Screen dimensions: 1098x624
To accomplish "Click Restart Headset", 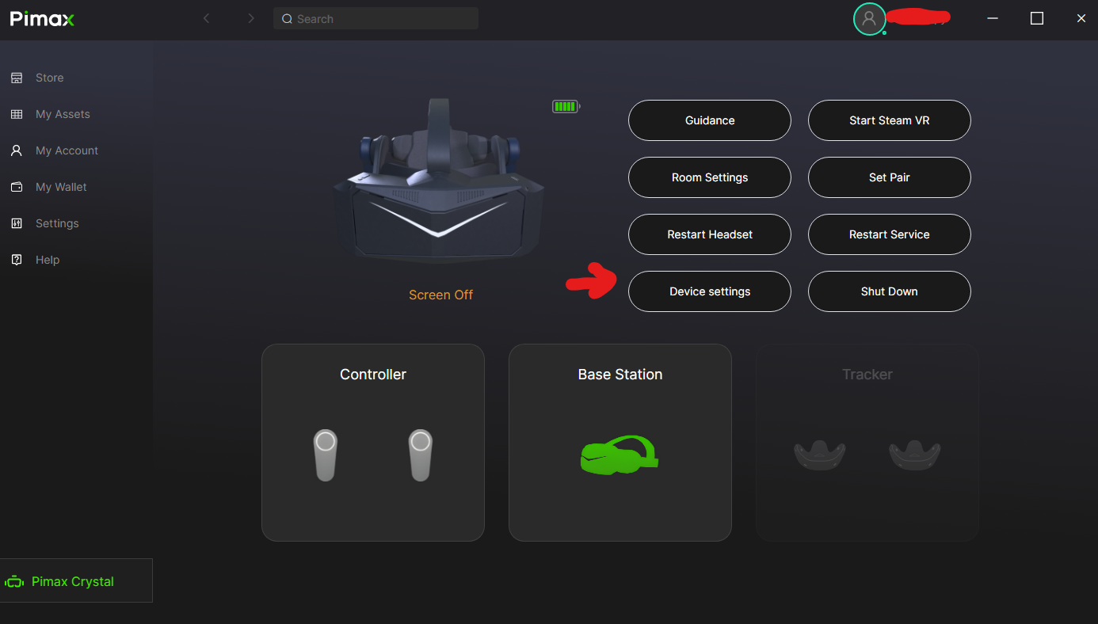I will tap(710, 234).
